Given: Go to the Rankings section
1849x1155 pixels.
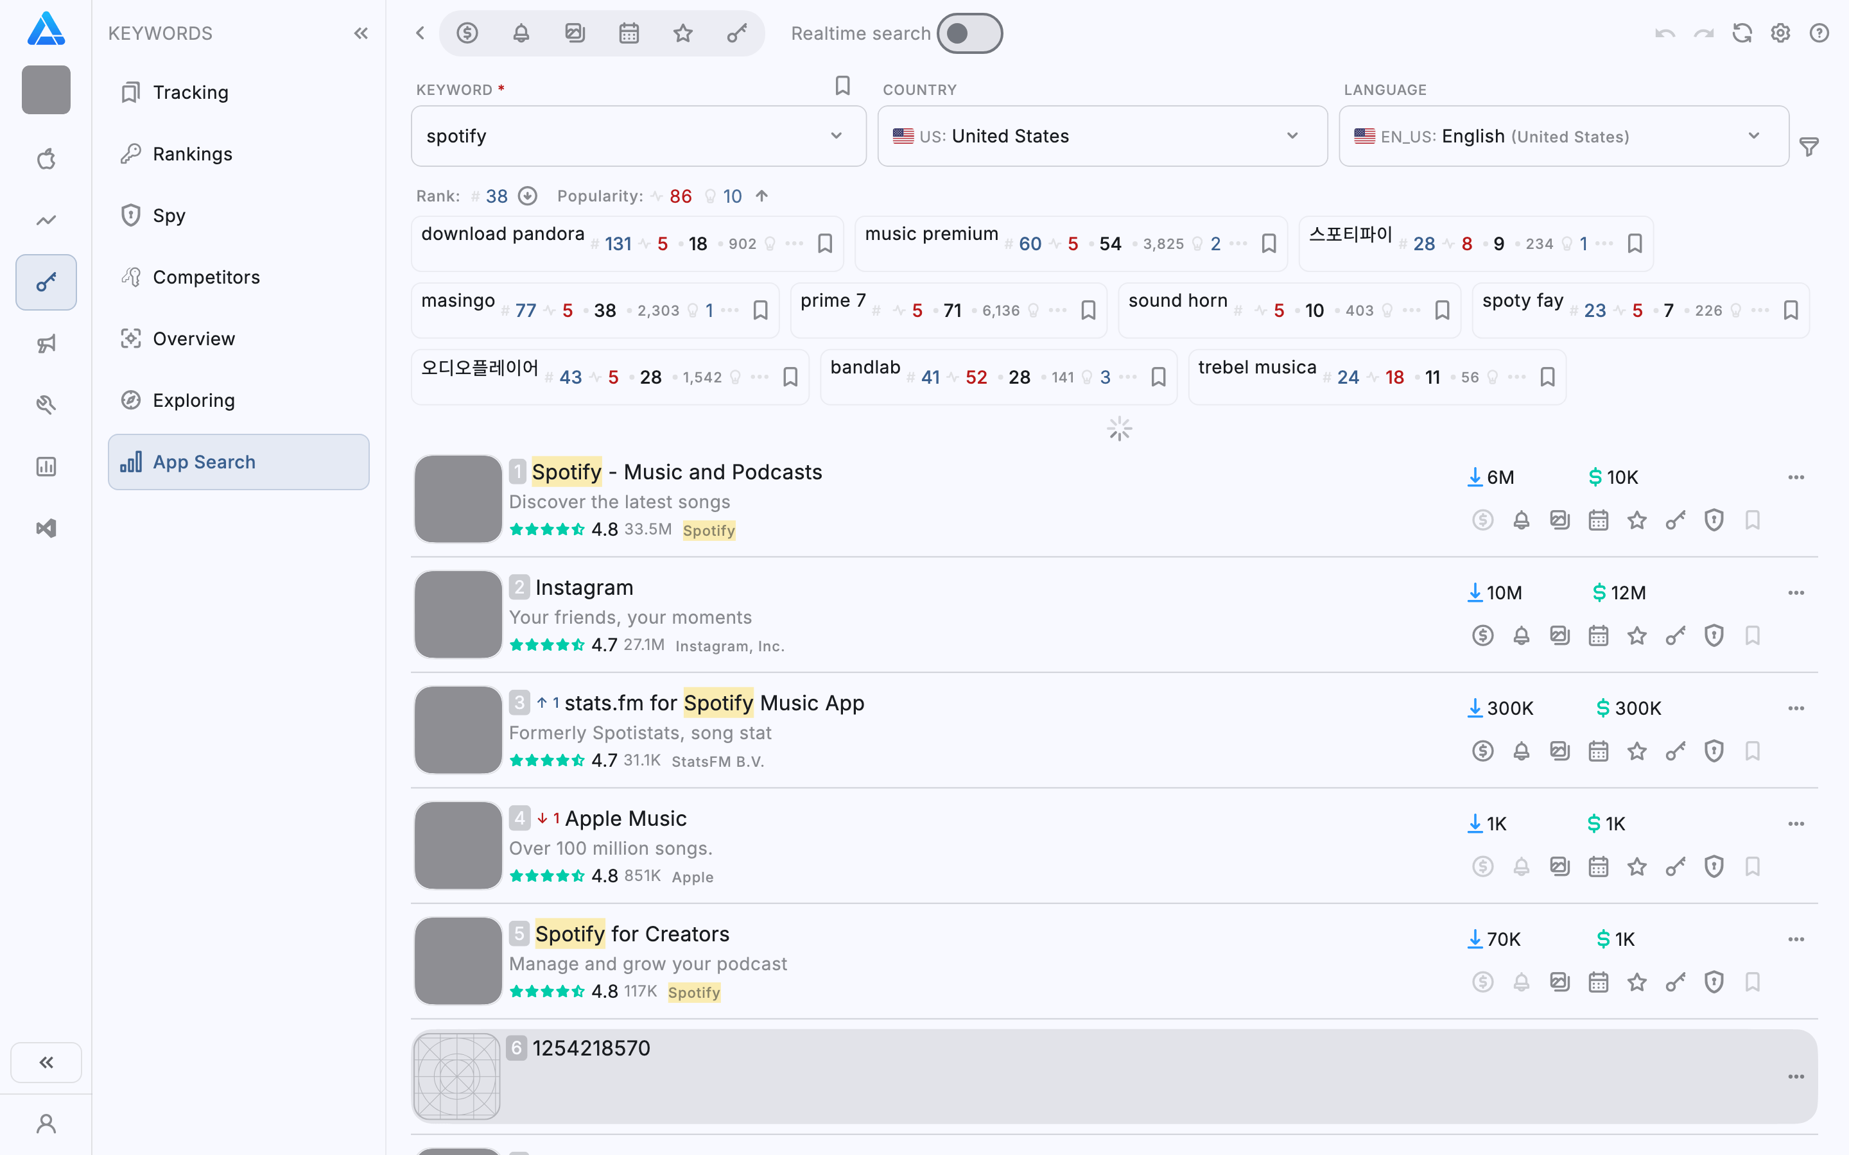Looking at the screenshot, I should [x=193, y=154].
